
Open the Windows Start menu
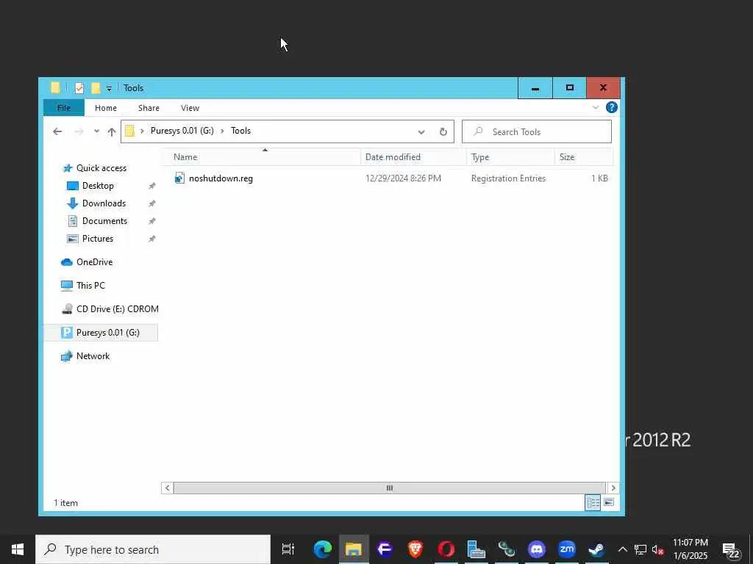point(18,549)
